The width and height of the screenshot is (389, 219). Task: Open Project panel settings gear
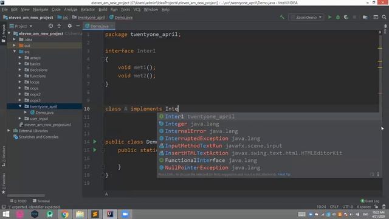(70, 26)
